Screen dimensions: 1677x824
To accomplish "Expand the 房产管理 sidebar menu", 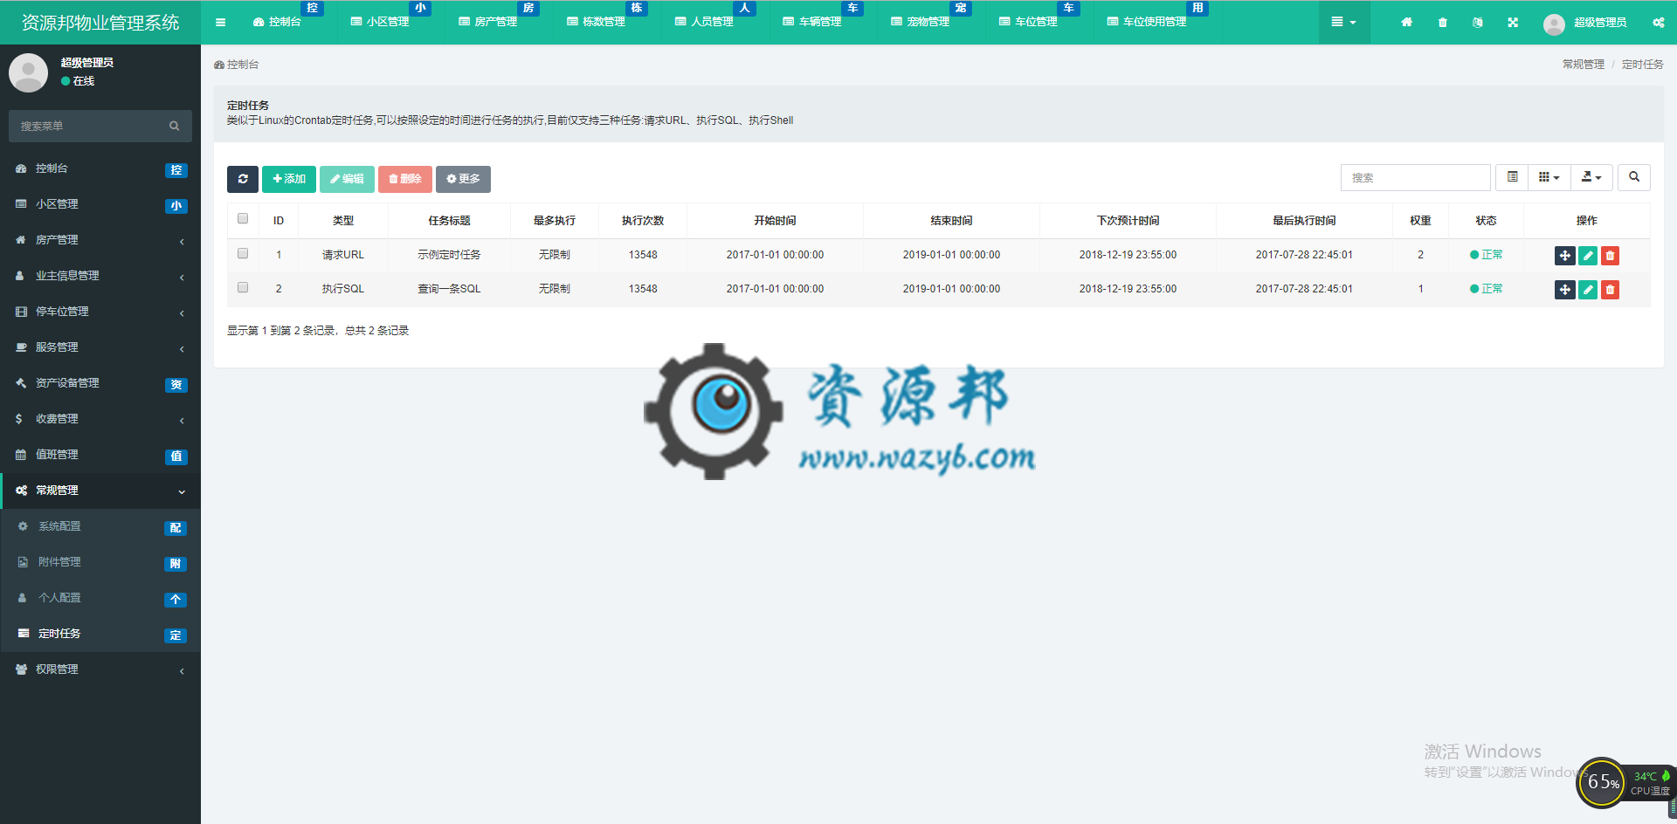I will pos(100,240).
